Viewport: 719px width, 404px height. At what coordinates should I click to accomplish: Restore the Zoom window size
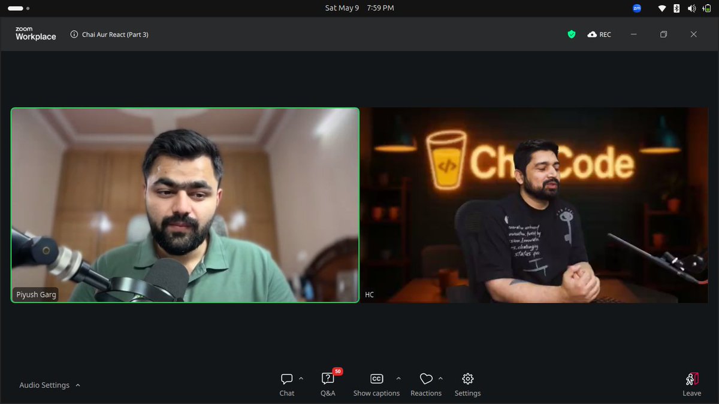664,35
